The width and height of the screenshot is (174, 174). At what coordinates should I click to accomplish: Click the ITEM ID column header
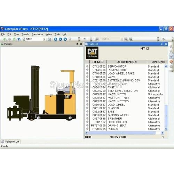[98, 62]
